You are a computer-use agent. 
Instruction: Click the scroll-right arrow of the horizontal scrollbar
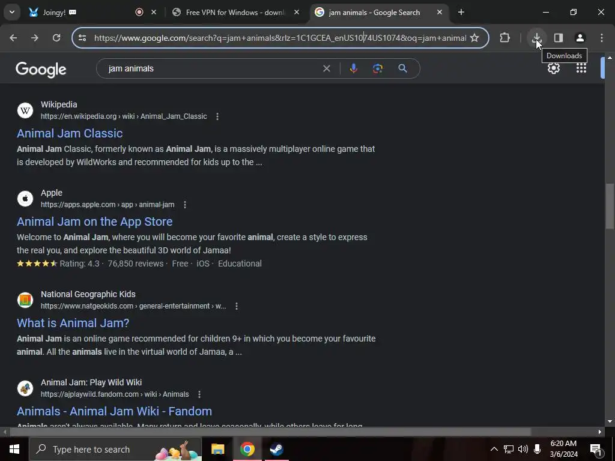coord(600,432)
